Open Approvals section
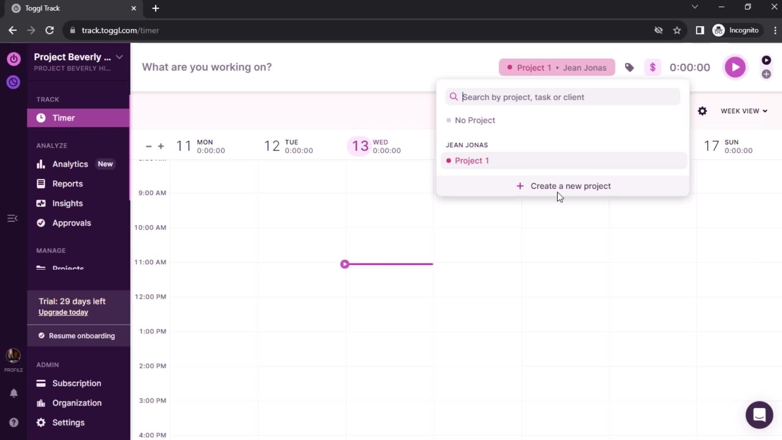This screenshot has width=782, height=440. [71, 222]
